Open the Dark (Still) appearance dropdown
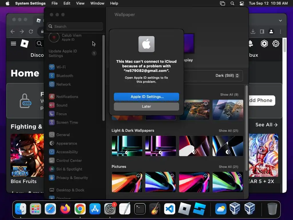 [x=227, y=76]
